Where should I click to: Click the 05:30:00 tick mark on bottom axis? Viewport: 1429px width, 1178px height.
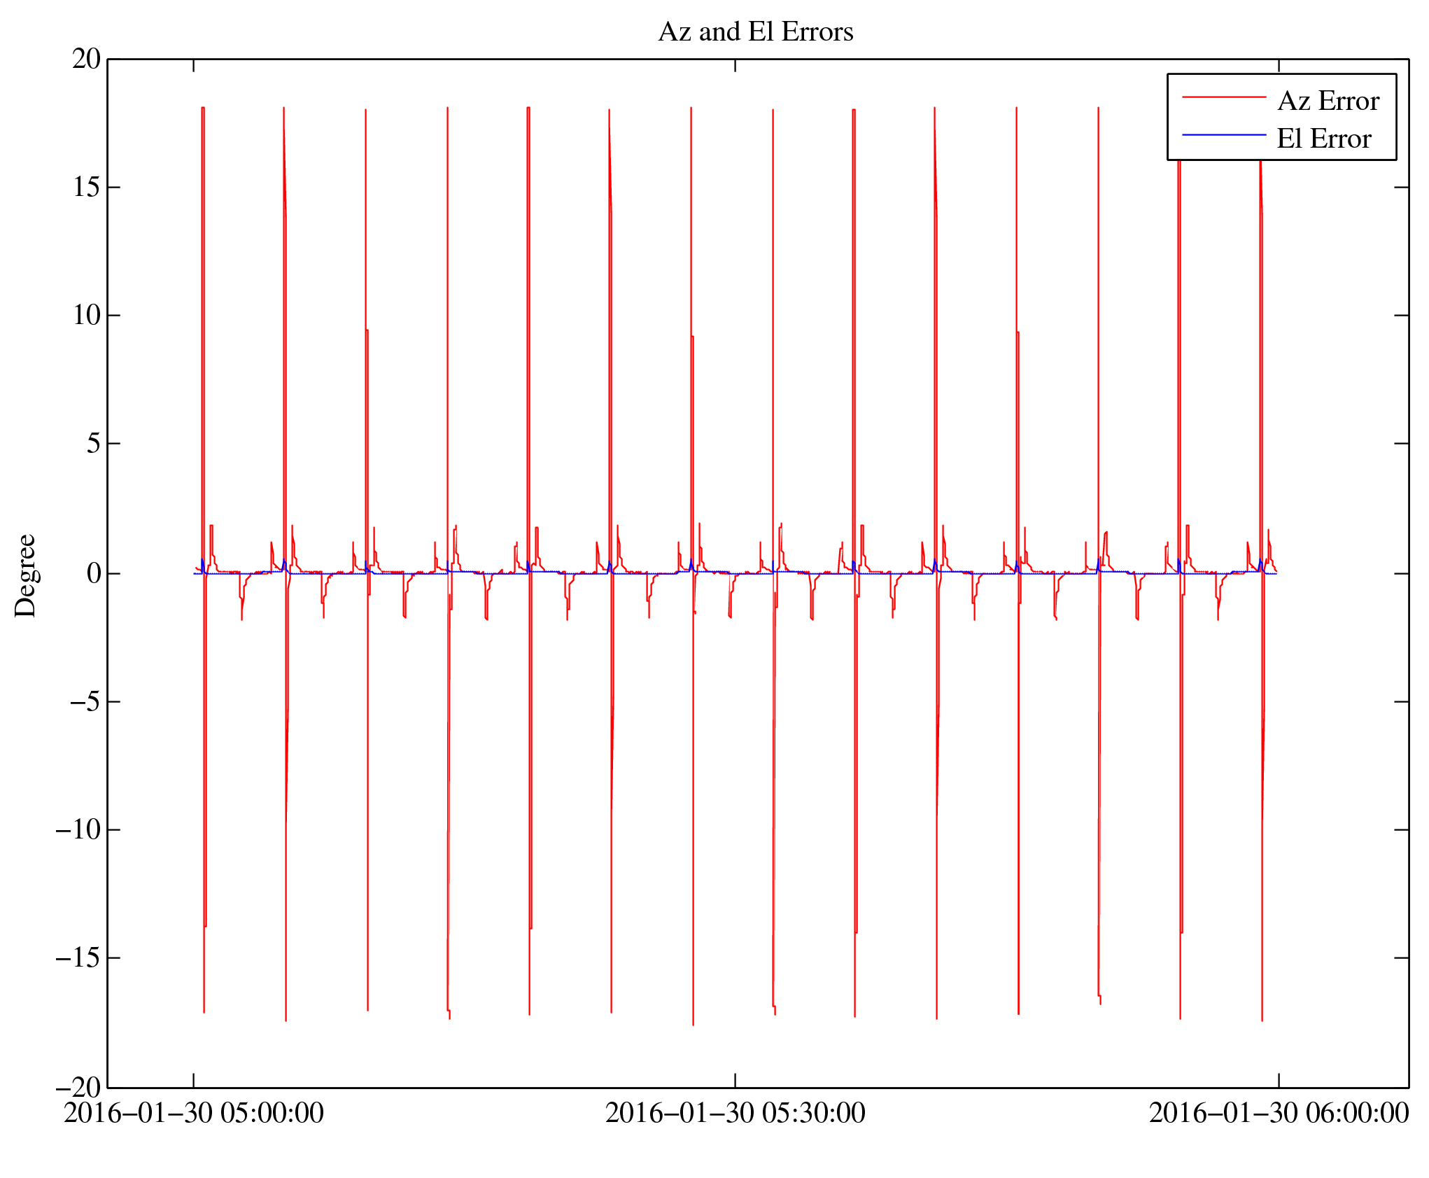pyautogui.click(x=735, y=1080)
